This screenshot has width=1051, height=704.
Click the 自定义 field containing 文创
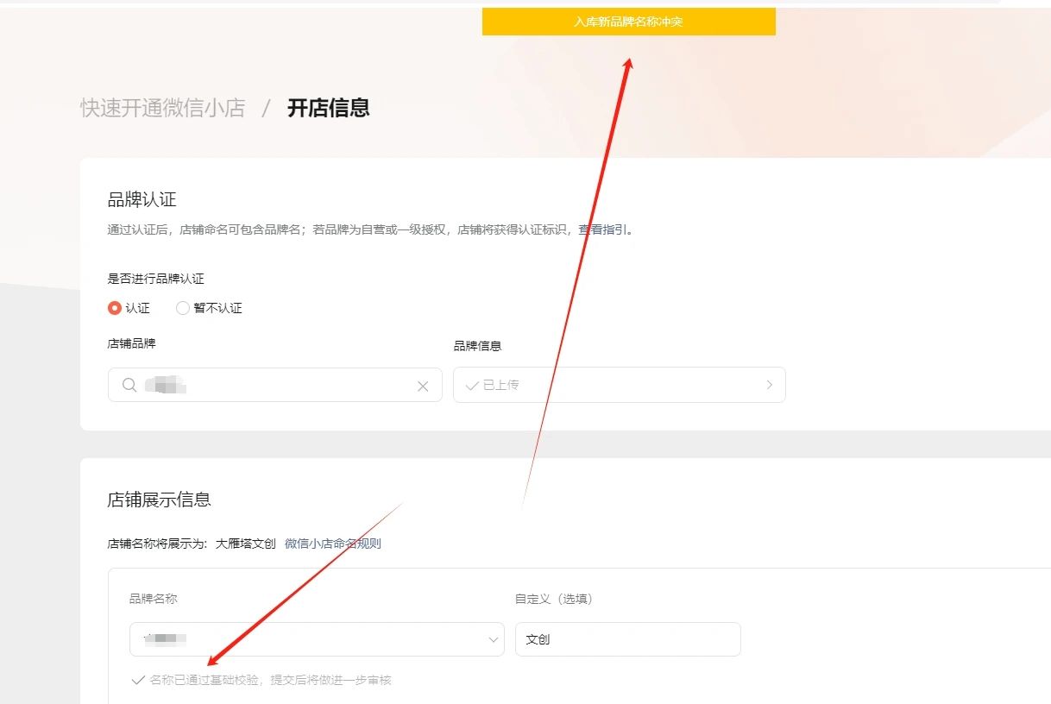point(627,639)
